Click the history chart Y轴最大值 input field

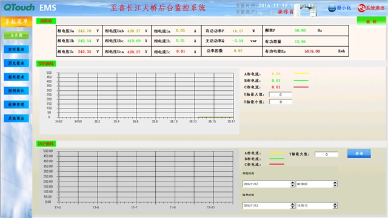pyautogui.click(x=326, y=154)
